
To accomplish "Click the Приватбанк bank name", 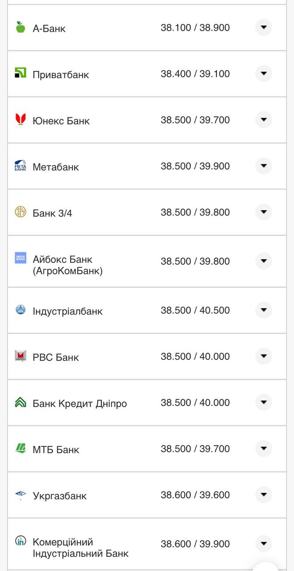I will pos(60,74).
